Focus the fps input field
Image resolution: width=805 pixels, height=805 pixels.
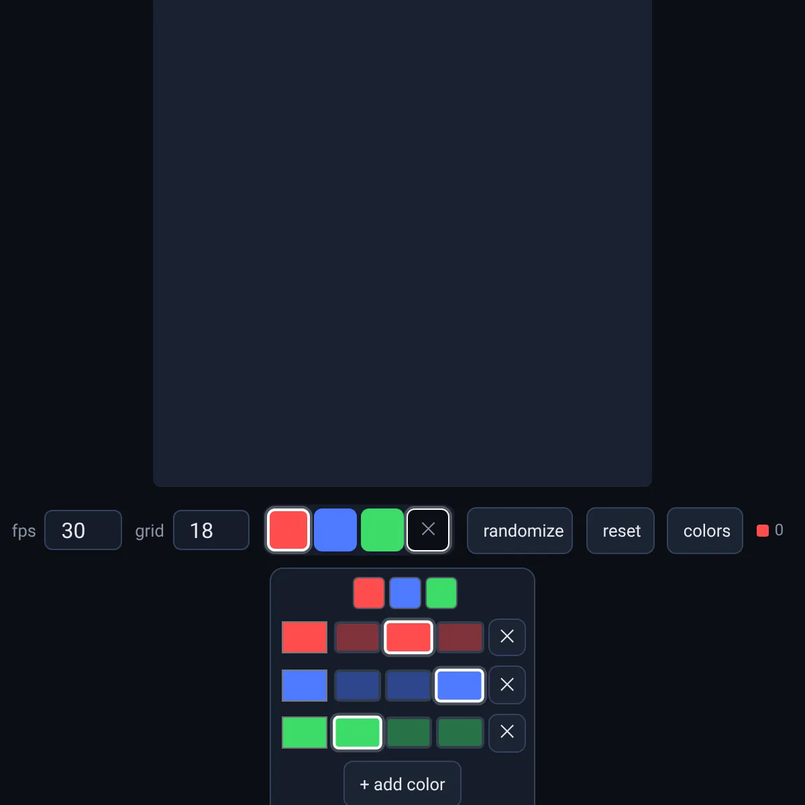tap(83, 530)
